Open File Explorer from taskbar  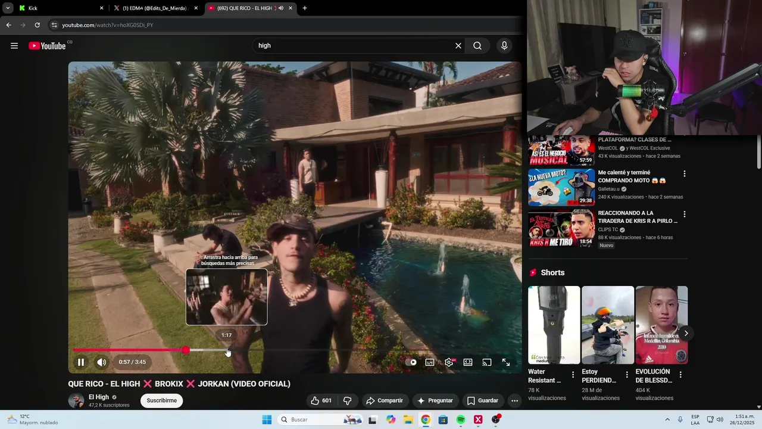pyautogui.click(x=408, y=419)
